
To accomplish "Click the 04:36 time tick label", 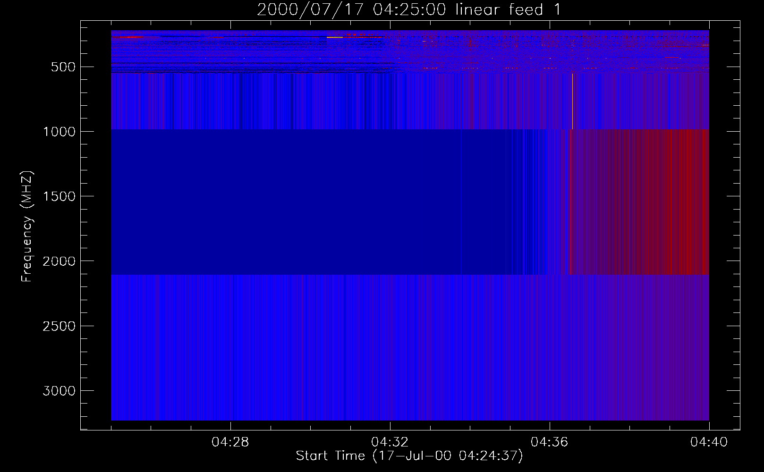I will click(550, 442).
